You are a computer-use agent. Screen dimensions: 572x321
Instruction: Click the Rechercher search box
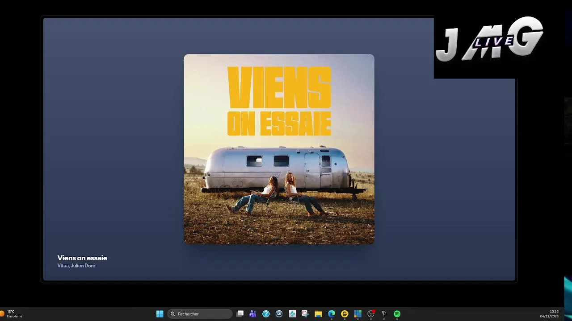tap(200, 314)
